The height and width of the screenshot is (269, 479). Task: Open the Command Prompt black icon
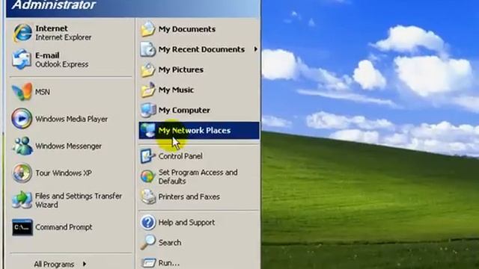coord(22,227)
